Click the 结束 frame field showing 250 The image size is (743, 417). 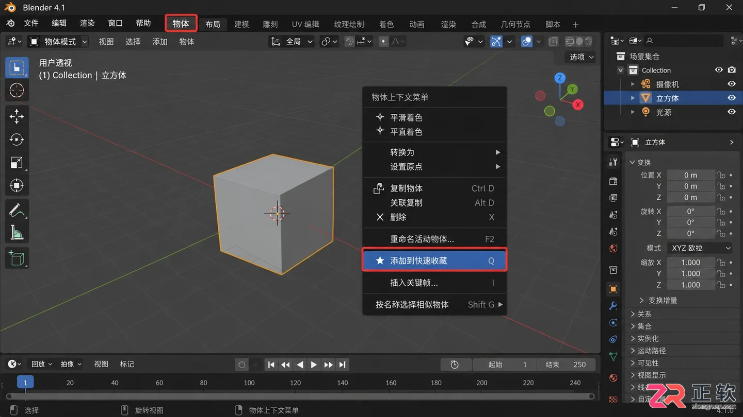pyautogui.click(x=566, y=364)
